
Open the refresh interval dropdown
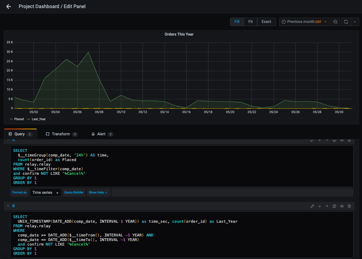coord(355,22)
